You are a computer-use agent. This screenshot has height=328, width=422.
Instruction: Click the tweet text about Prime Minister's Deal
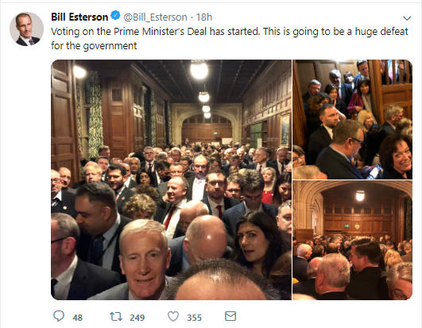[230, 38]
